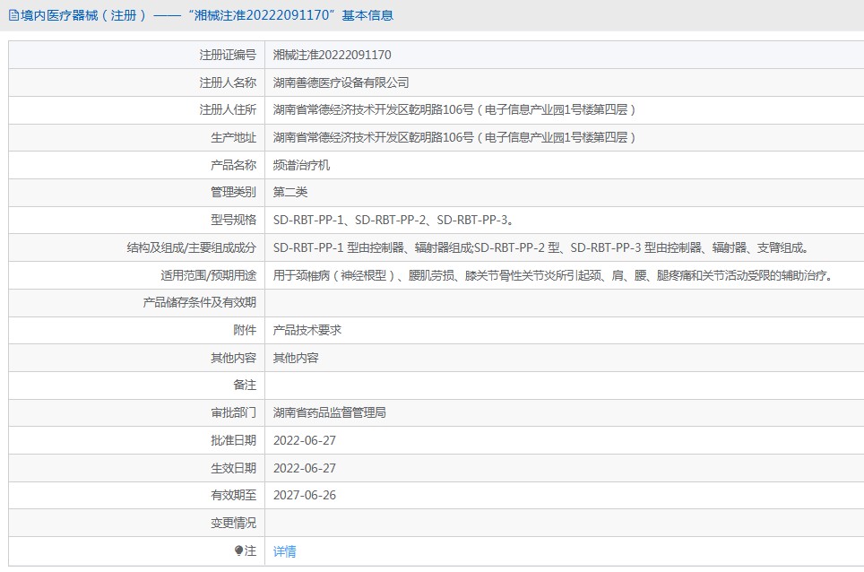Click the 适用范围 intended use description
The width and height of the screenshot is (864, 572).
[553, 275]
